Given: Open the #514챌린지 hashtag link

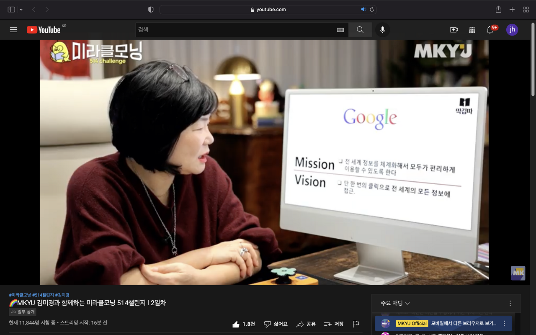Looking at the screenshot, I should 43,295.
